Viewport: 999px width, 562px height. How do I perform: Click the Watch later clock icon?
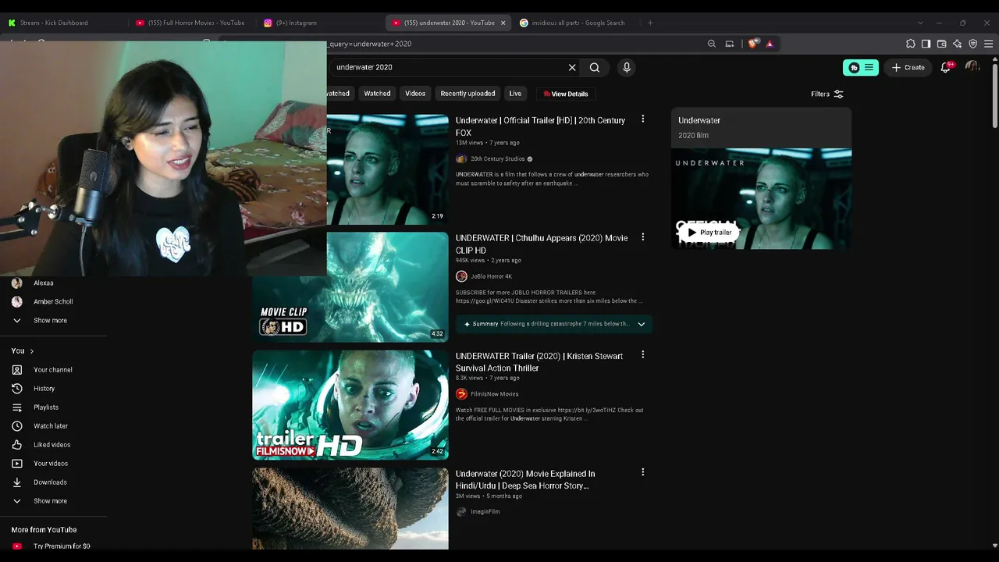coord(17,426)
